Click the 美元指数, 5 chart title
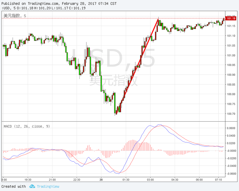 tap(15, 16)
